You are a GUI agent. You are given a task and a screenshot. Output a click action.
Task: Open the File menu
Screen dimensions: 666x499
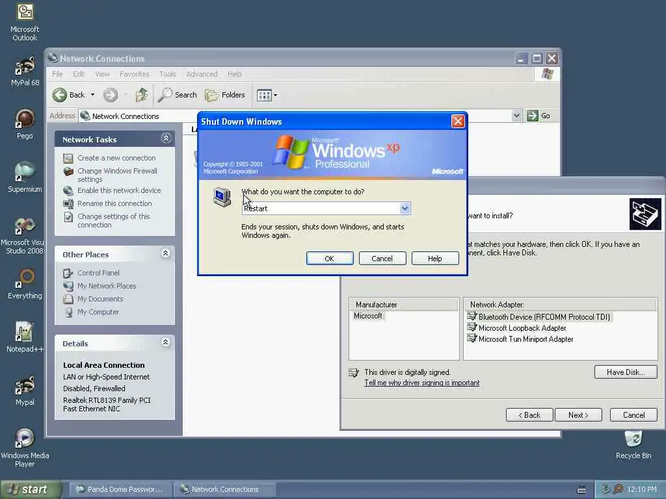pyautogui.click(x=57, y=74)
